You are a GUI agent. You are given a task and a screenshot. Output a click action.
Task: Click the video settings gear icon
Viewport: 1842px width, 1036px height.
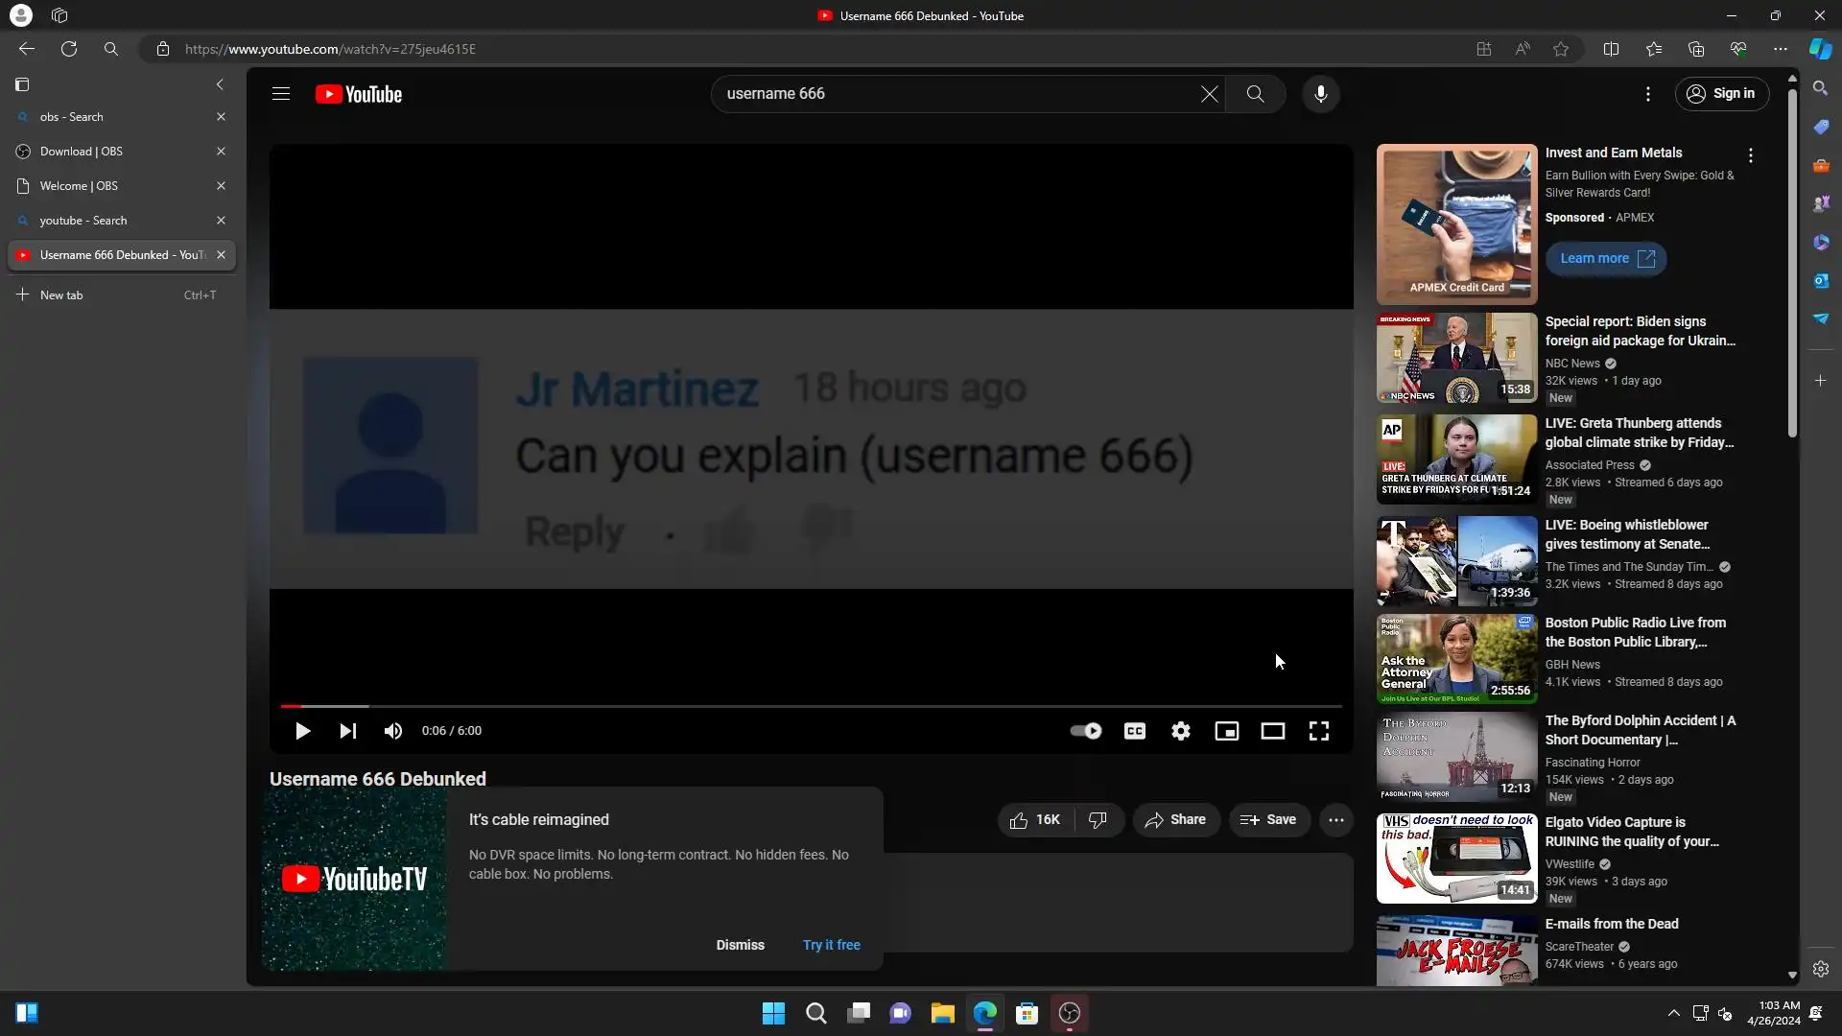(1180, 731)
